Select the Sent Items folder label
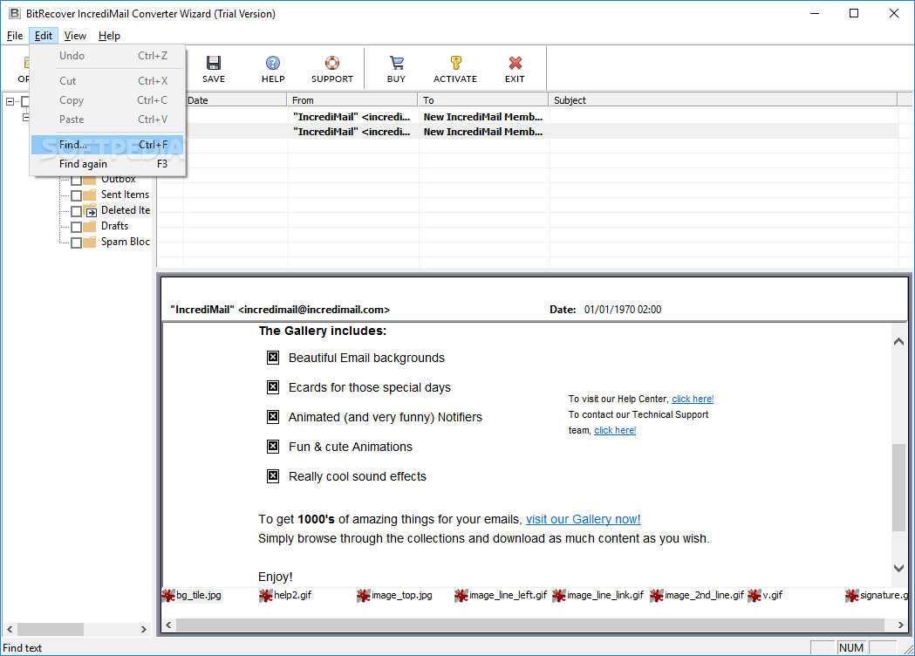Screen dimensions: 915x656 pyautogui.click(x=125, y=195)
